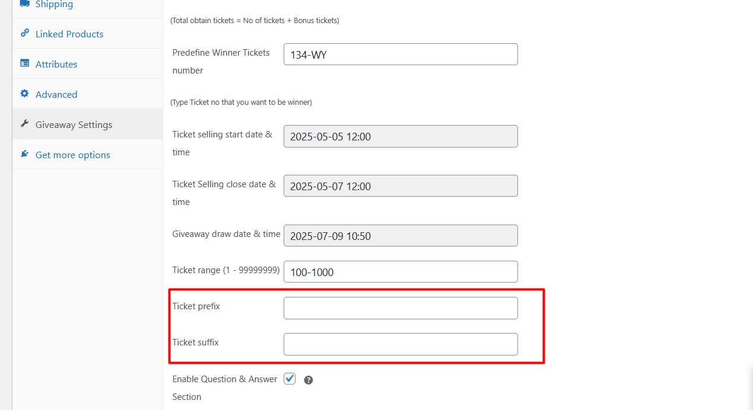Focus the Predefine Winner Tickets number field

point(401,55)
